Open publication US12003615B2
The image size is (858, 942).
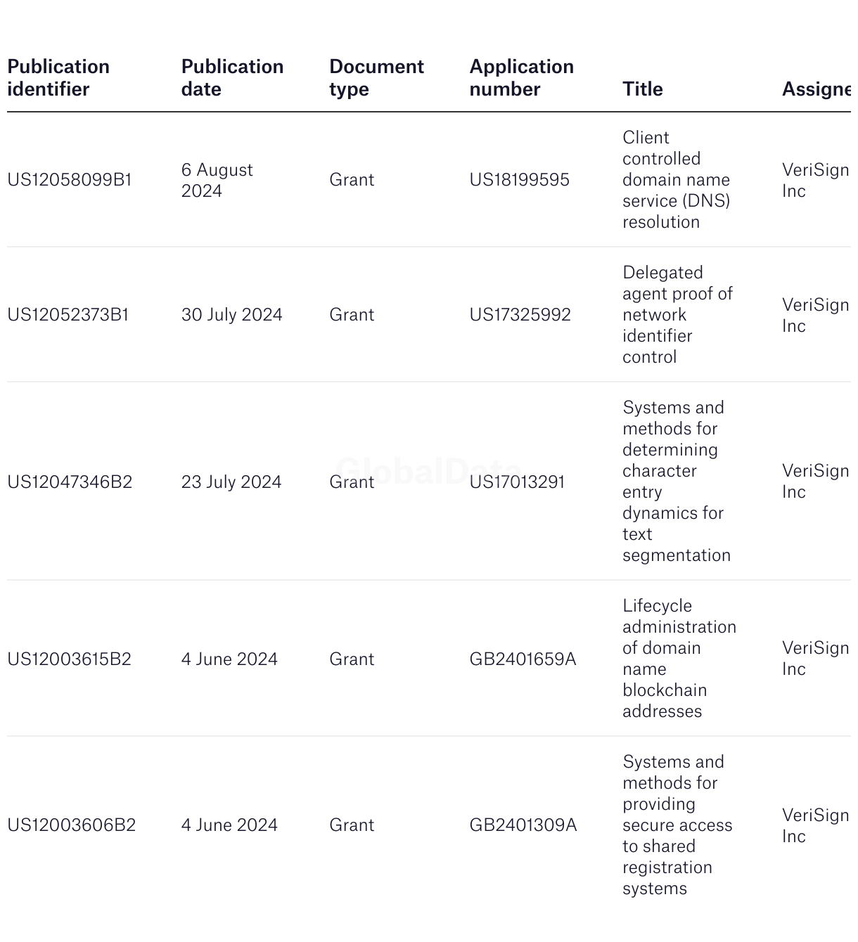click(69, 659)
